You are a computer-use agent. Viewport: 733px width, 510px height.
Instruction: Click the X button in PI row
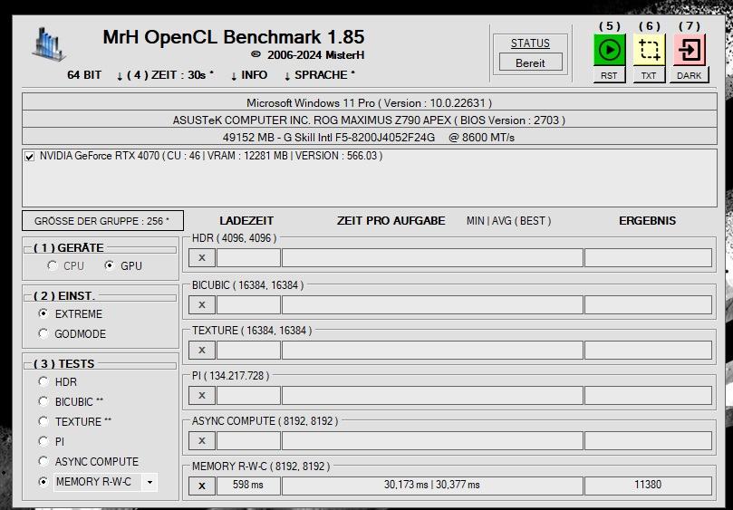coord(202,396)
